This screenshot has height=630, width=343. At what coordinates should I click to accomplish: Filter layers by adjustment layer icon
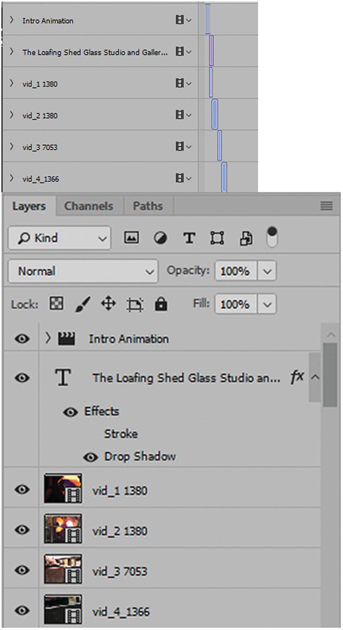[x=160, y=238]
